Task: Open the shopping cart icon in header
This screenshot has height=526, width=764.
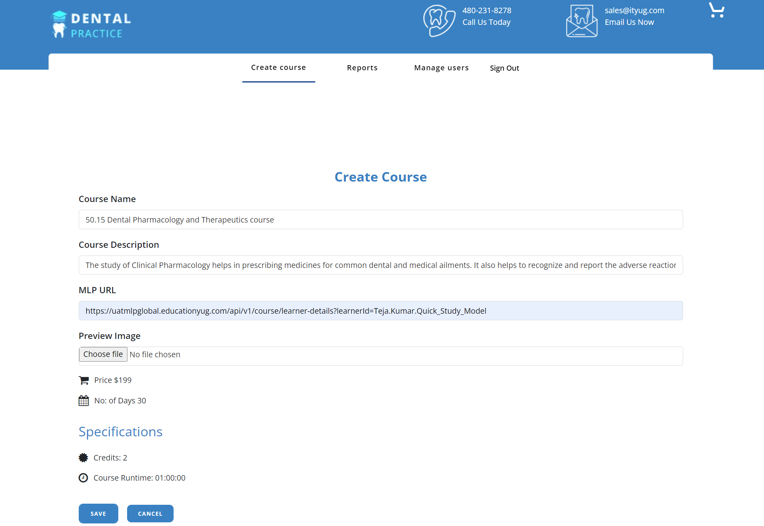Action: 716,10
